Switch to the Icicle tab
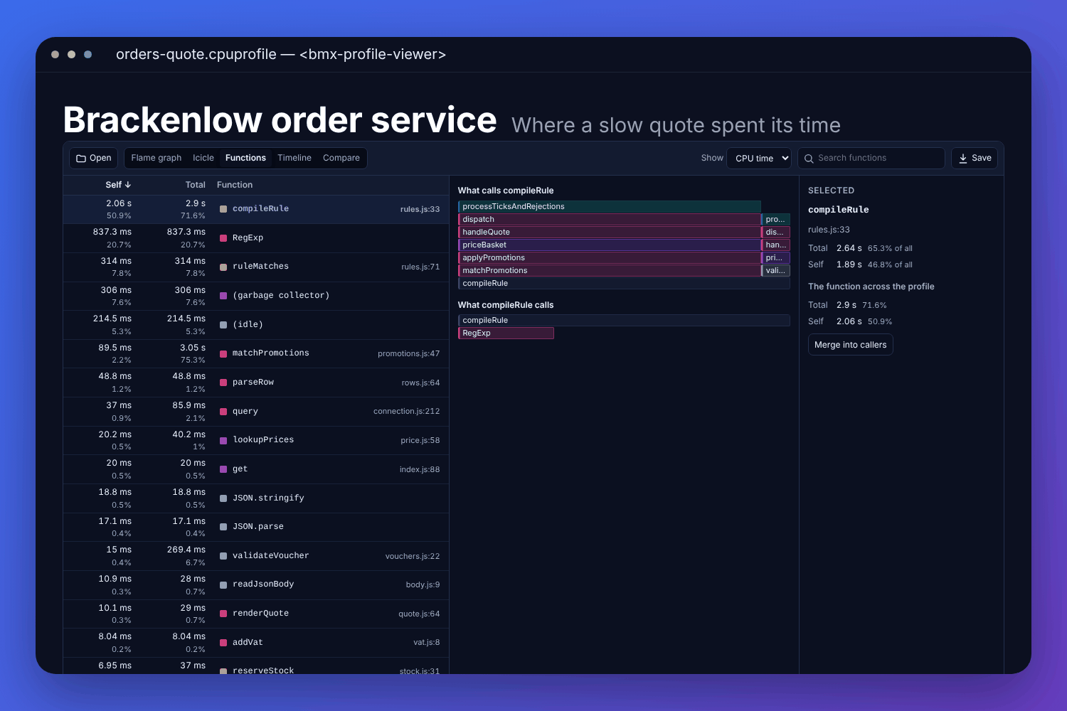Image resolution: width=1067 pixels, height=711 pixels. (203, 158)
